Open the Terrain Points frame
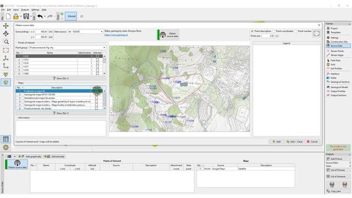Screen dimensions: 352x198 coord(337,51)
